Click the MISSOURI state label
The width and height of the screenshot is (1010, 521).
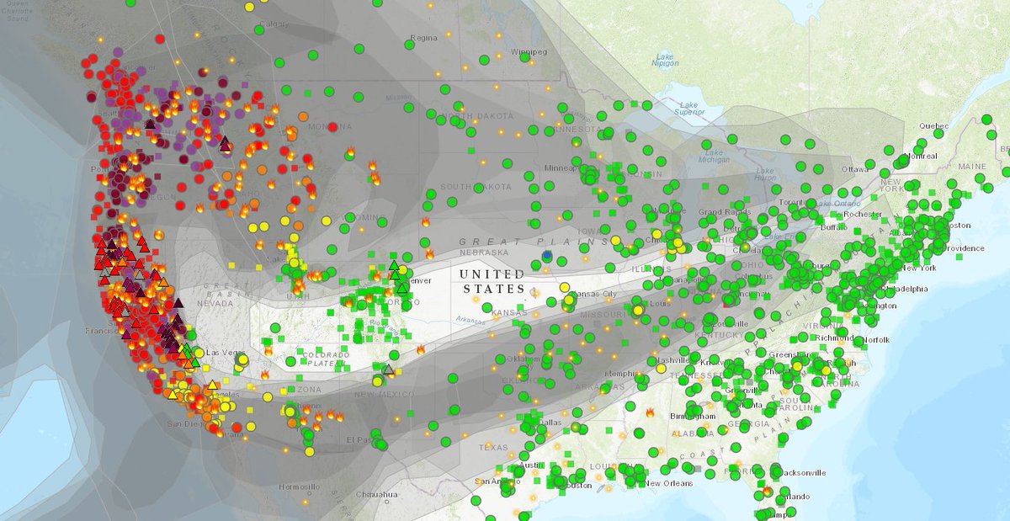604,313
